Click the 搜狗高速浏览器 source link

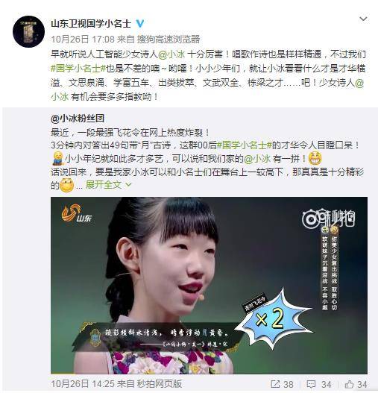[168, 39]
